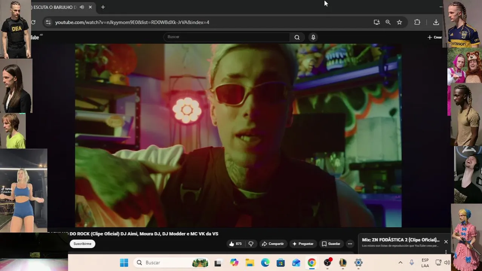Image resolution: width=482 pixels, height=271 pixels.
Task: Click the green shirt person overlay image
Action: [13, 131]
